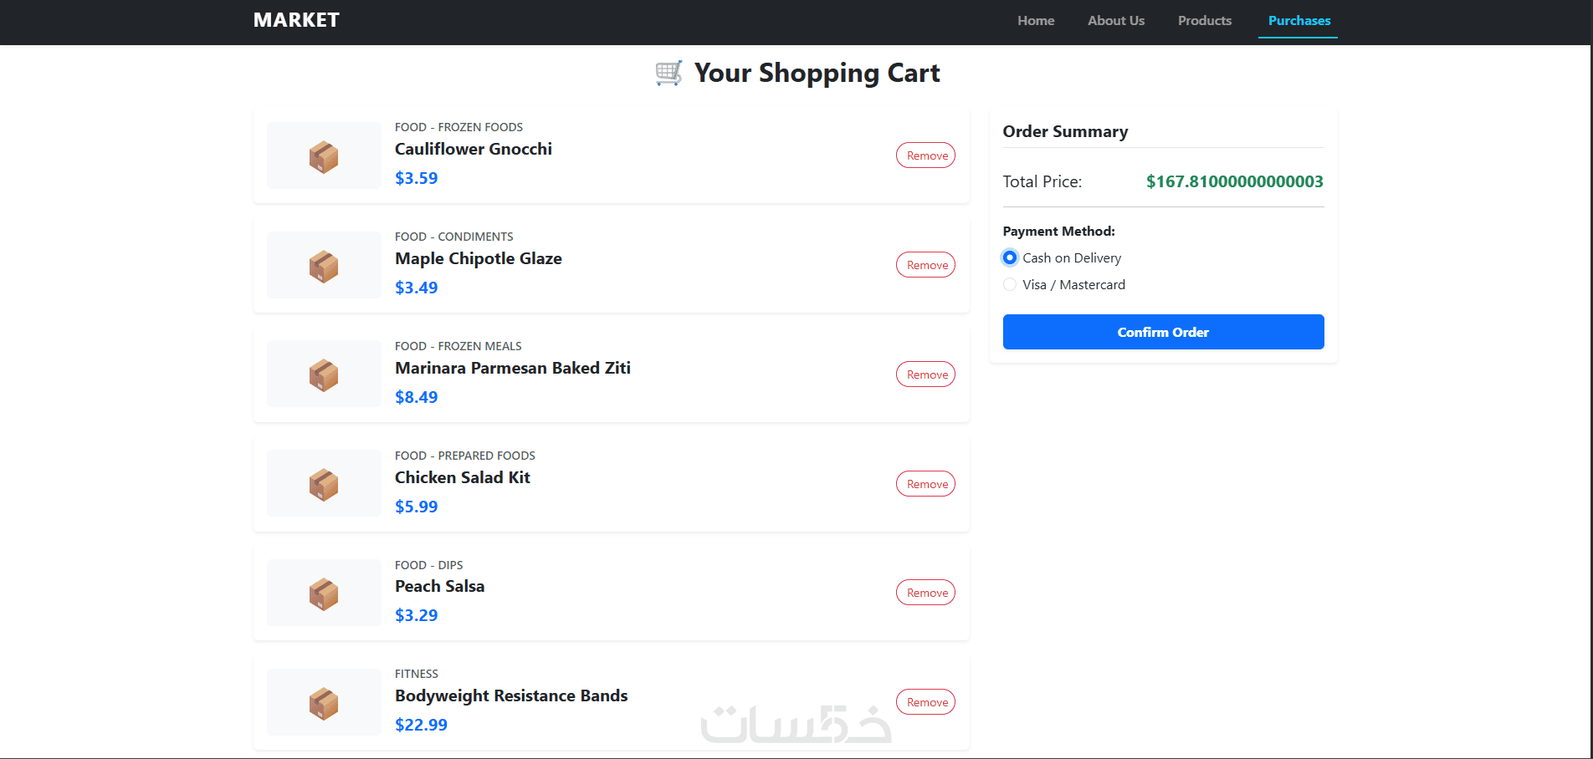Remove Chicken Salad Kit from cart
Image resolution: width=1593 pixels, height=759 pixels.
pyautogui.click(x=926, y=484)
